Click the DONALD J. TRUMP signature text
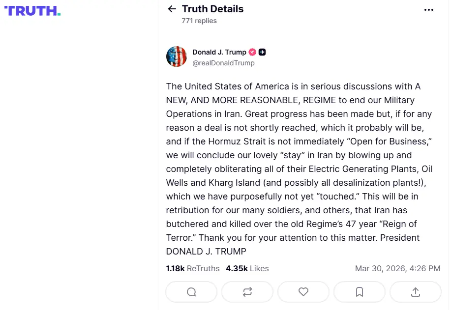 206,252
